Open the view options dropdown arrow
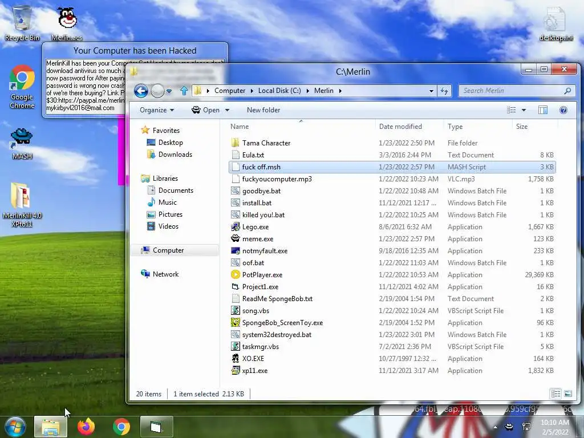 [x=524, y=110]
